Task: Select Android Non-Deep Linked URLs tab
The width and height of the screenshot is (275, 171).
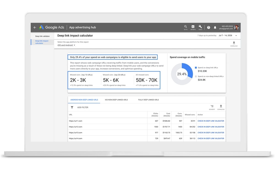Action: point(84,100)
